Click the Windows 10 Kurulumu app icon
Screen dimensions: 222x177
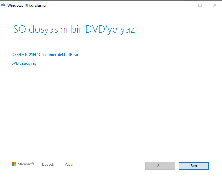pyautogui.click(x=3, y=5)
